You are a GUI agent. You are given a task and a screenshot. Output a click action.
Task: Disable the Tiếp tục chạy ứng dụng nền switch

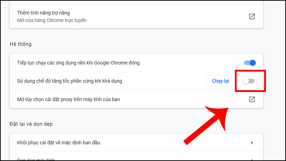[250, 63]
